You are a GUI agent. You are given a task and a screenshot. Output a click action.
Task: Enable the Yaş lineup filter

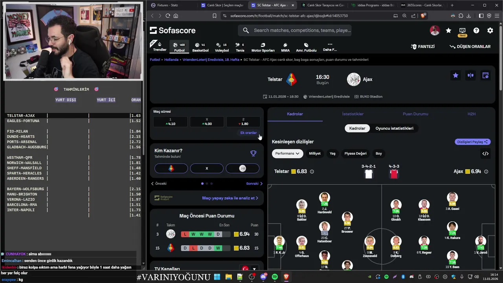point(332,154)
